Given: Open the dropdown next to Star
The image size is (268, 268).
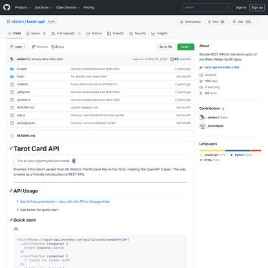Looking at the screenshot, I should coord(258,22).
